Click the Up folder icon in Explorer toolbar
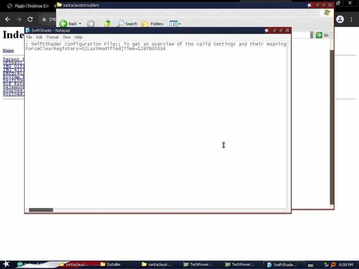The width and height of the screenshot is (359, 269). (x=108, y=23)
